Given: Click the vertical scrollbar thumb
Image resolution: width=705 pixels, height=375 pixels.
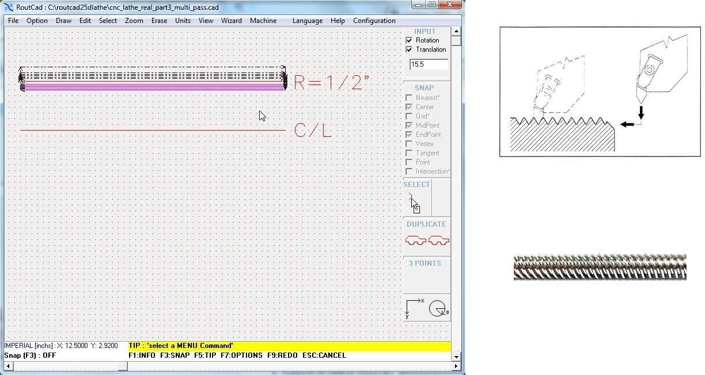Looking at the screenshot, I should [457, 41].
